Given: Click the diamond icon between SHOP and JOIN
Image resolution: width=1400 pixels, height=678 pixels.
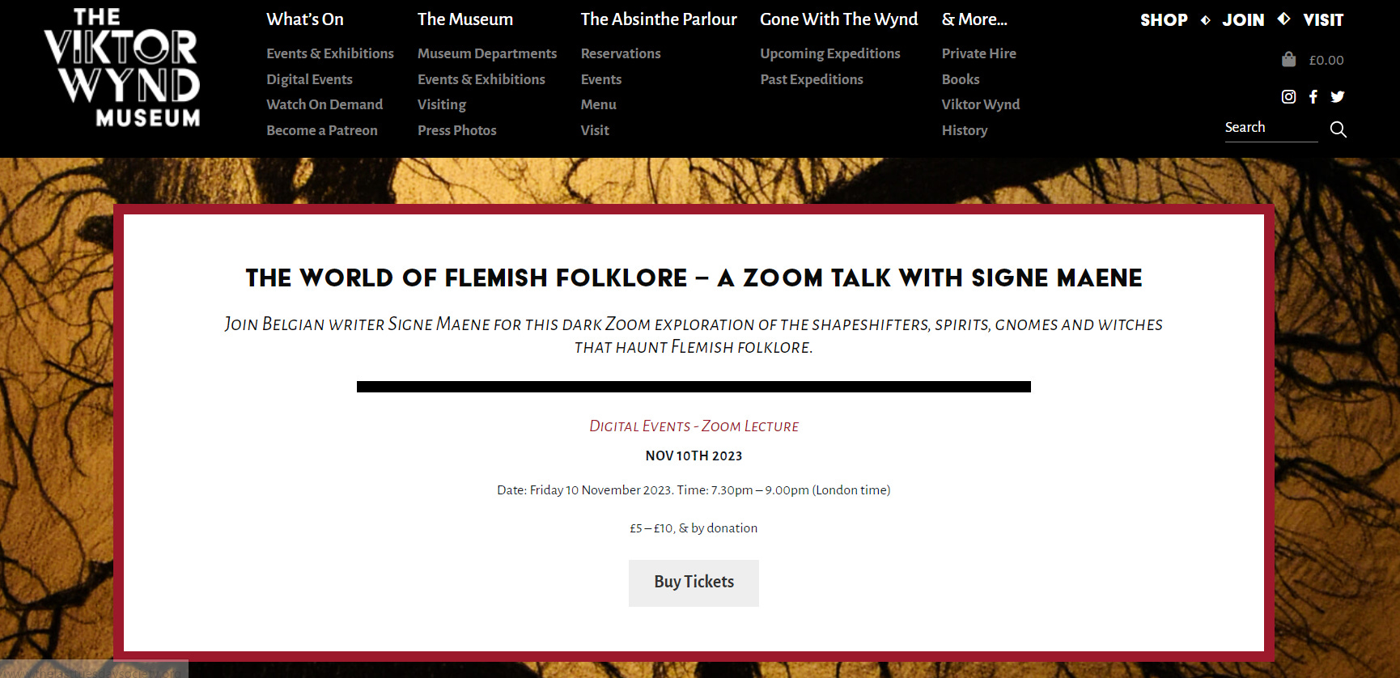Looking at the screenshot, I should coord(1205,19).
